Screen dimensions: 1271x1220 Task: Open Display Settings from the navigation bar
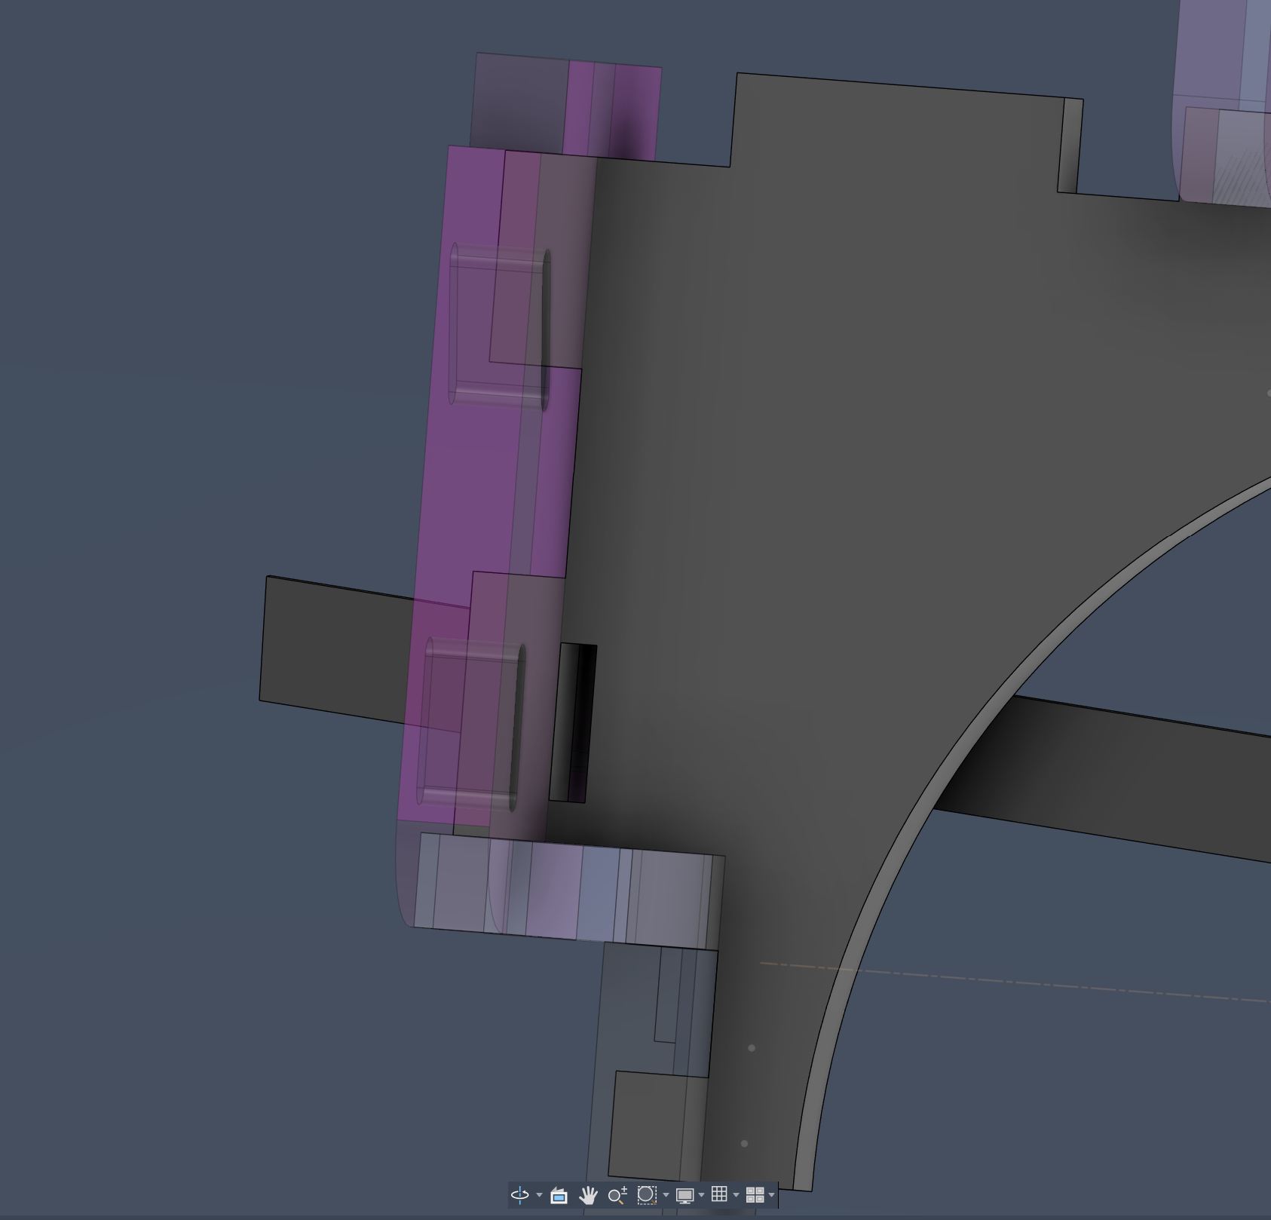coord(686,1195)
